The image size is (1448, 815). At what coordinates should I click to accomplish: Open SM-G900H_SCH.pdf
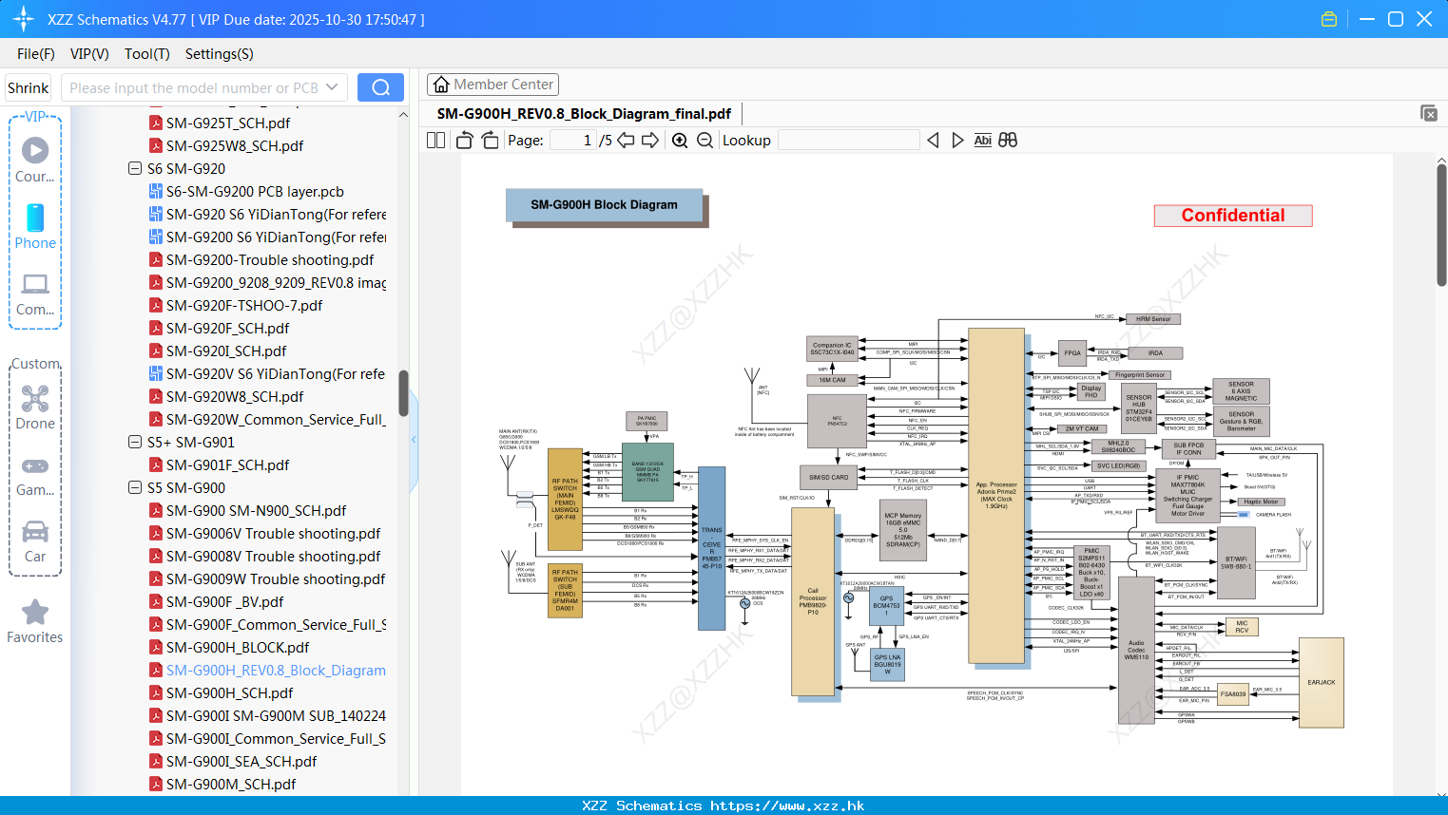221,692
